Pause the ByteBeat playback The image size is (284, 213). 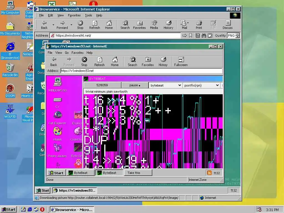pos(135,85)
